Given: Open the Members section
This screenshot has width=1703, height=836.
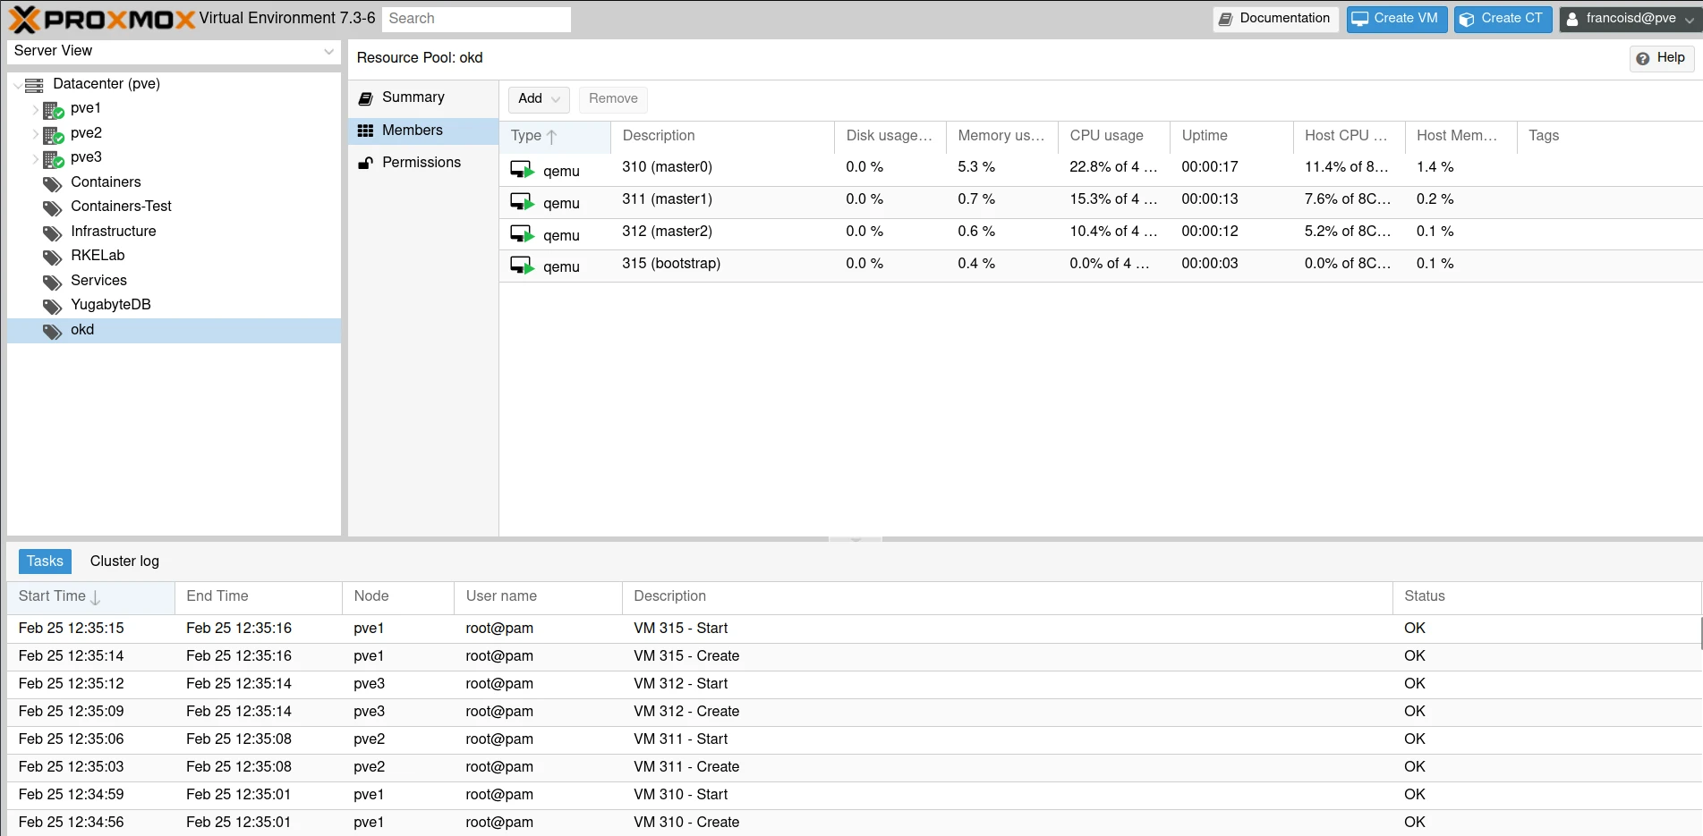Looking at the screenshot, I should point(422,131).
